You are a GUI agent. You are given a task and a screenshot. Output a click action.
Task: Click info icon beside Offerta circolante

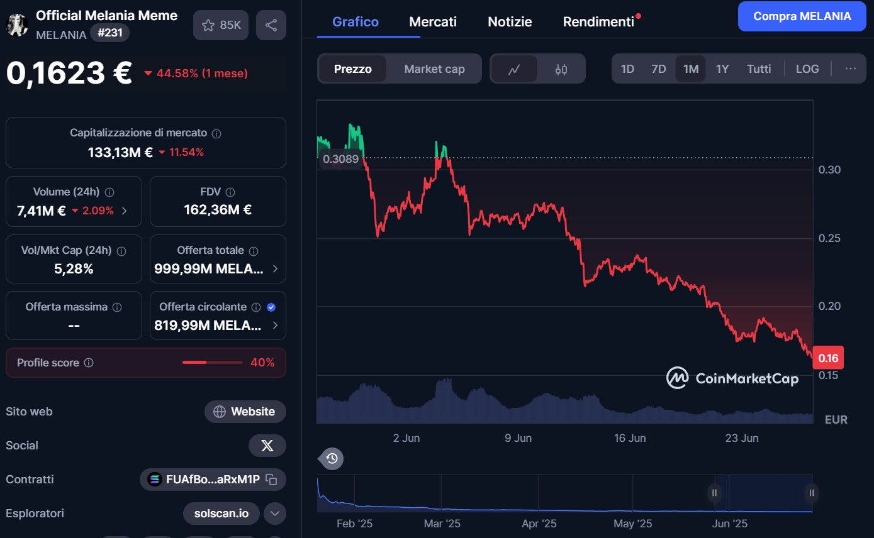pyautogui.click(x=256, y=307)
